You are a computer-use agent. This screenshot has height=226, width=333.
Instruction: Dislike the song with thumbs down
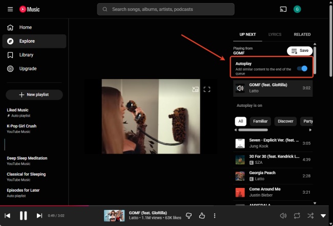pyautogui.click(x=189, y=216)
